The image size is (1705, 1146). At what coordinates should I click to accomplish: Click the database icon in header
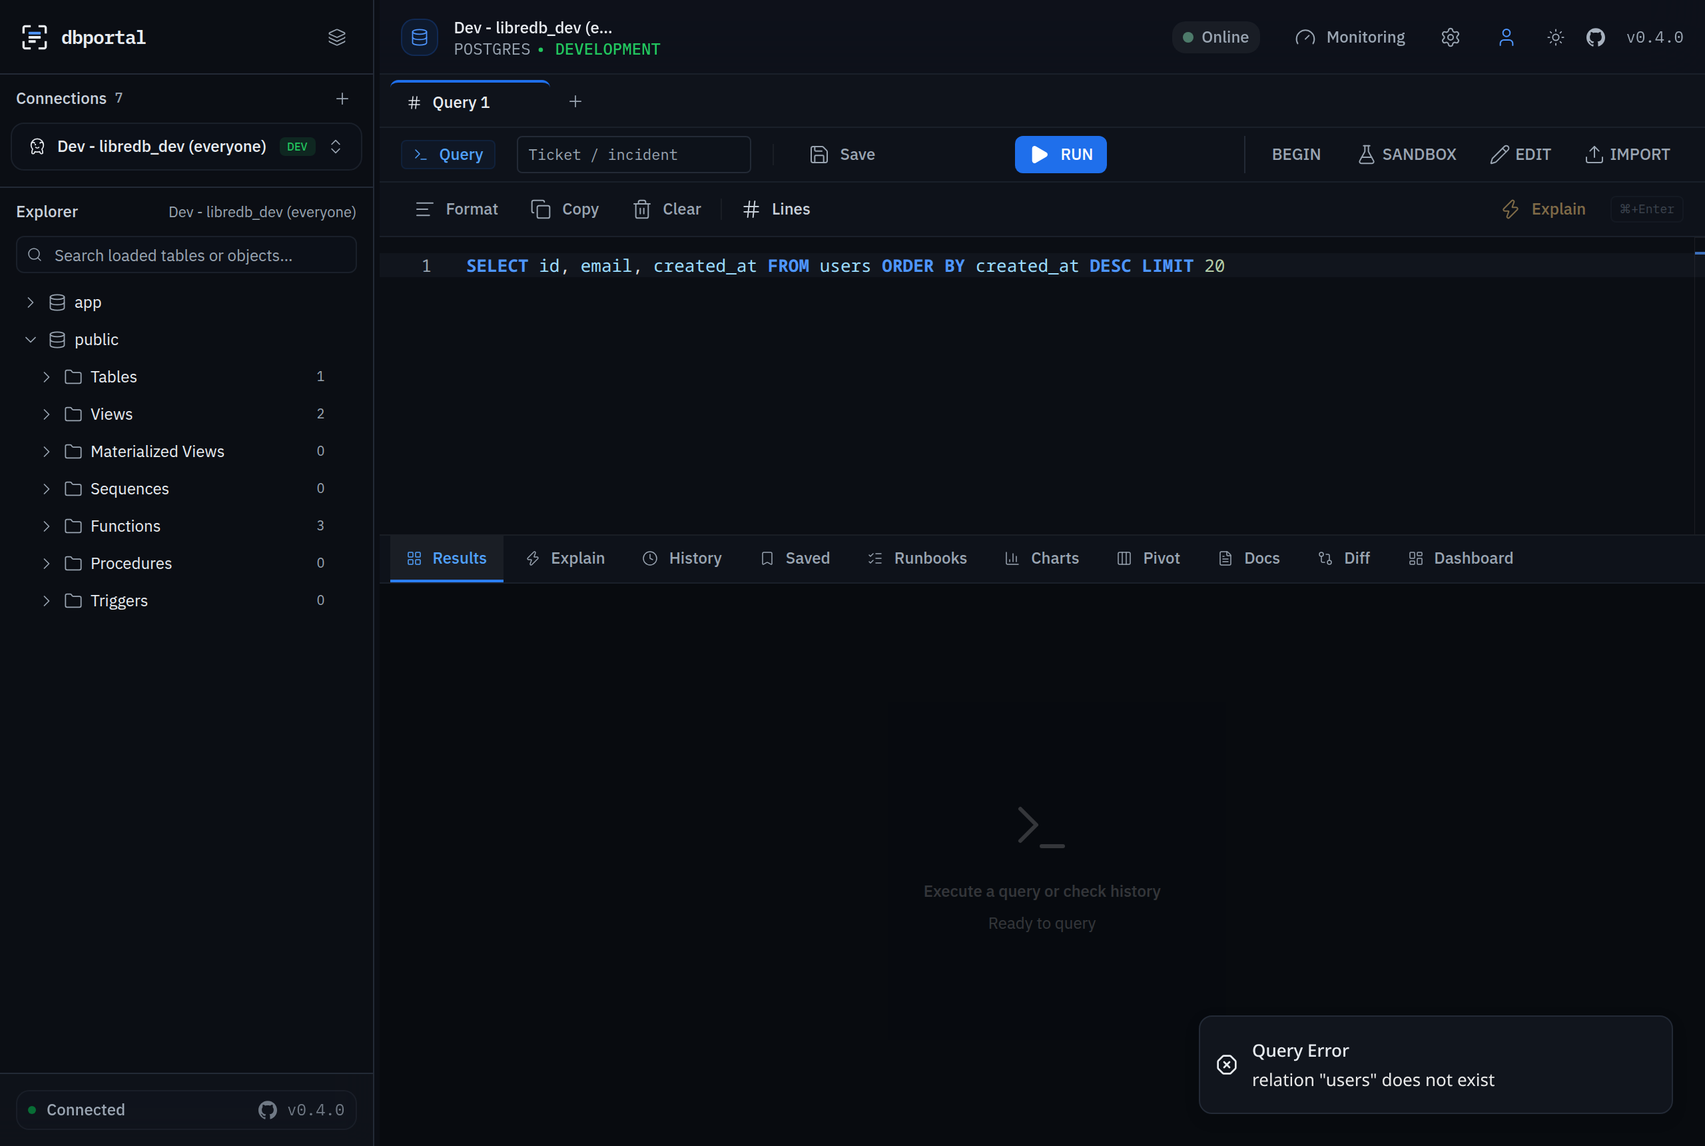pos(420,37)
